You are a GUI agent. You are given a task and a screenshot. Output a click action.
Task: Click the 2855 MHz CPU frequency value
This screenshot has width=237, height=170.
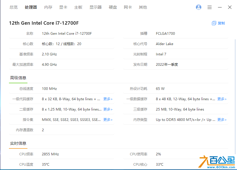point(50,154)
